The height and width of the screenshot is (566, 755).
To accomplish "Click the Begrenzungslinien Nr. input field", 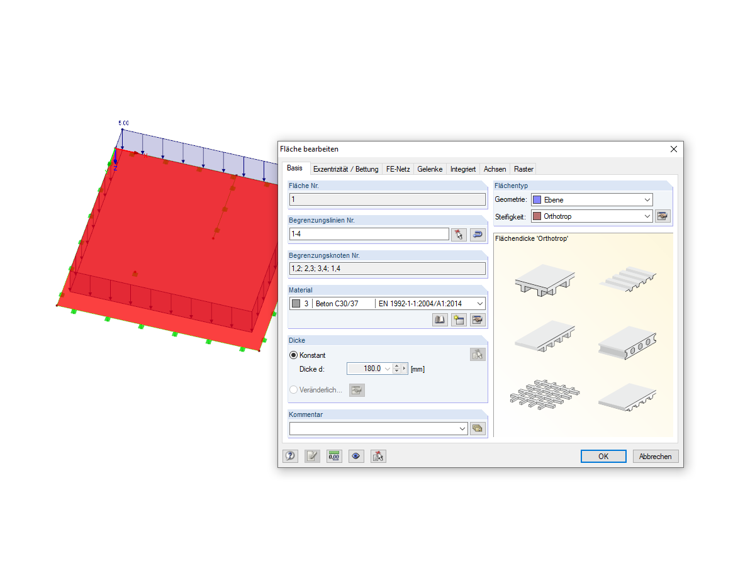I will click(369, 234).
